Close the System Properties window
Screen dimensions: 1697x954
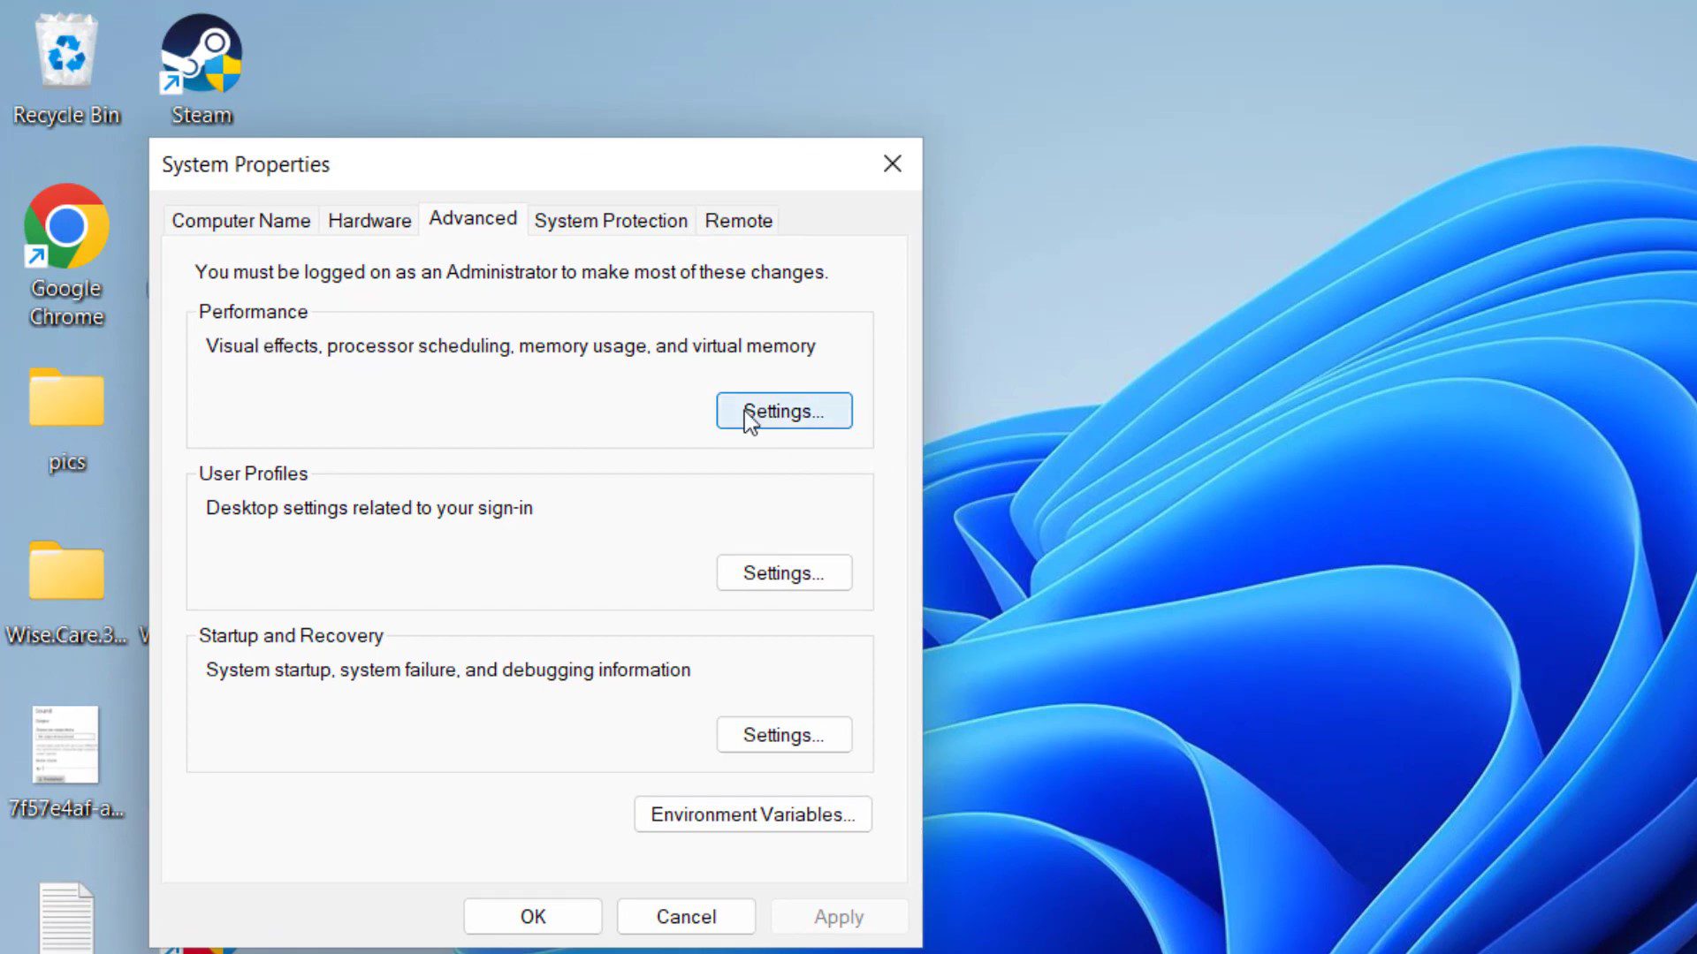(893, 163)
